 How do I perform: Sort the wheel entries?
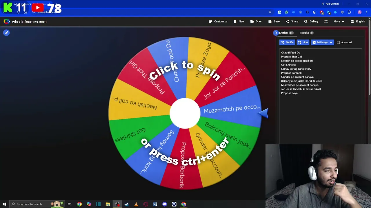click(x=303, y=42)
